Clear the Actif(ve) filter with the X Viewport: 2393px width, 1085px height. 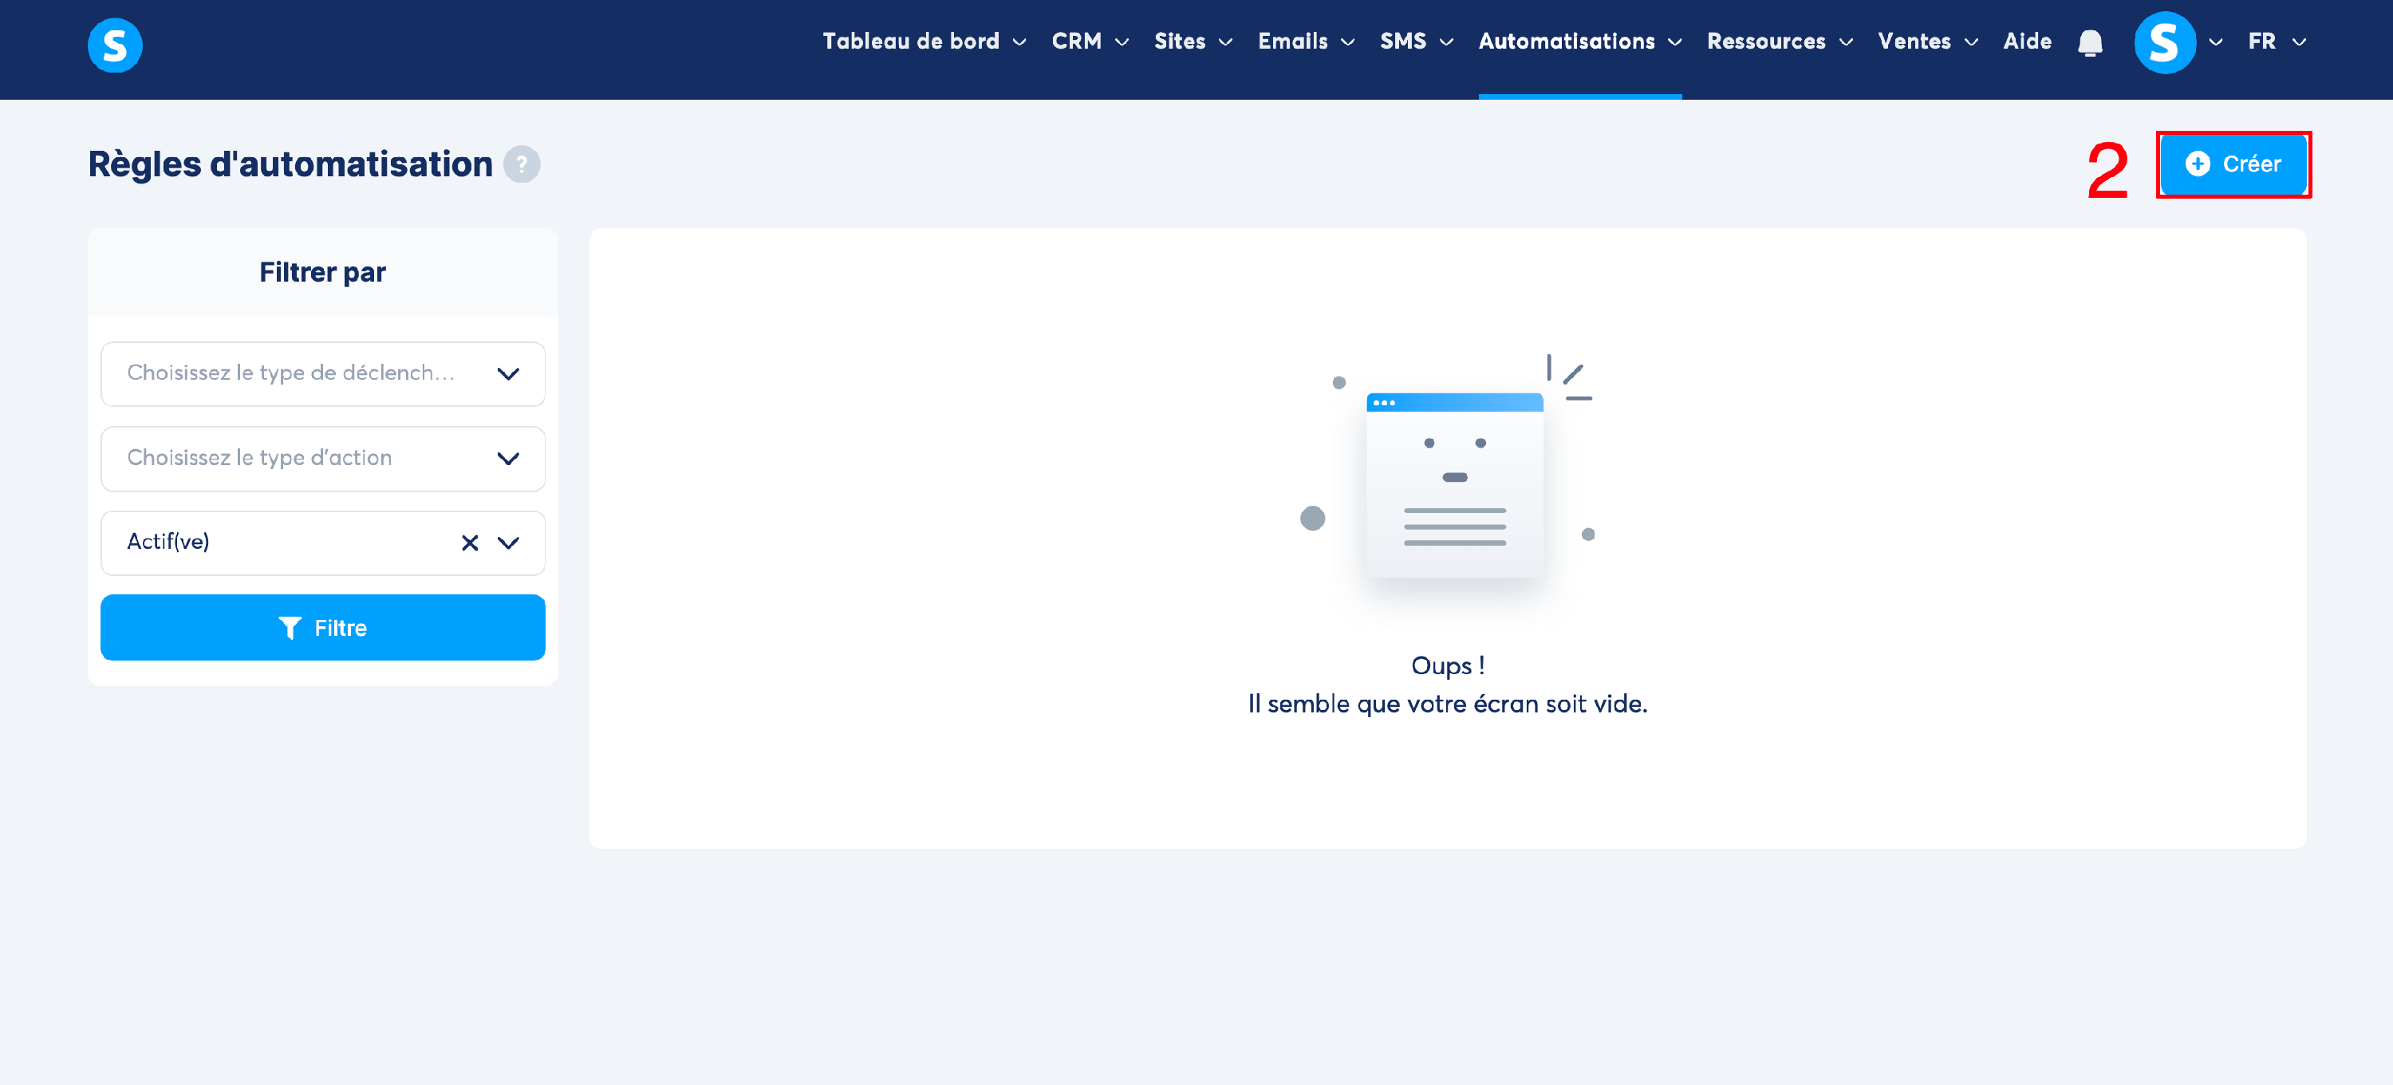coord(470,542)
